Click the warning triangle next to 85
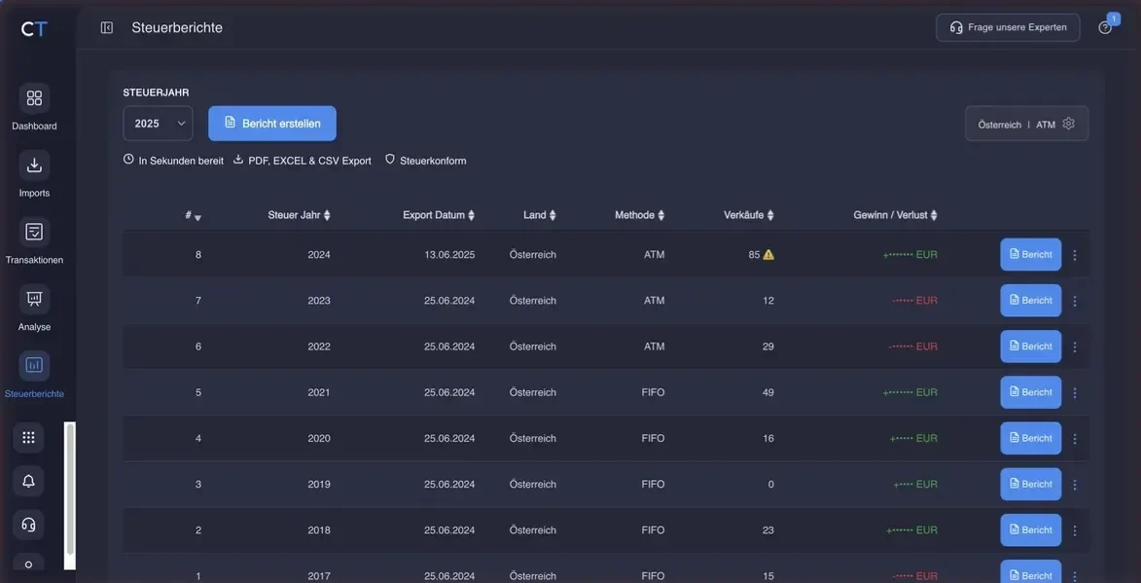The image size is (1141, 583). (x=768, y=255)
